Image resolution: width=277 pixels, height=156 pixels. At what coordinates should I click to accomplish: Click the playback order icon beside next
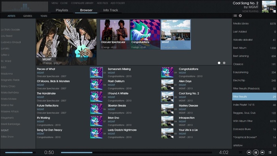(270, 152)
